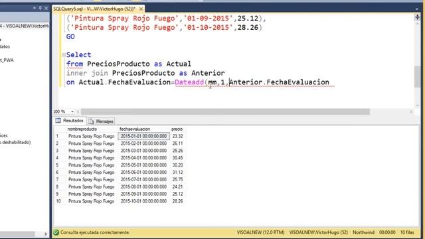Click the Resultados grid icon

pos(58,121)
